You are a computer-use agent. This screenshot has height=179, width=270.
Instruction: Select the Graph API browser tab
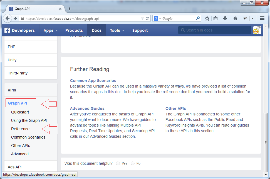coord(35,9)
